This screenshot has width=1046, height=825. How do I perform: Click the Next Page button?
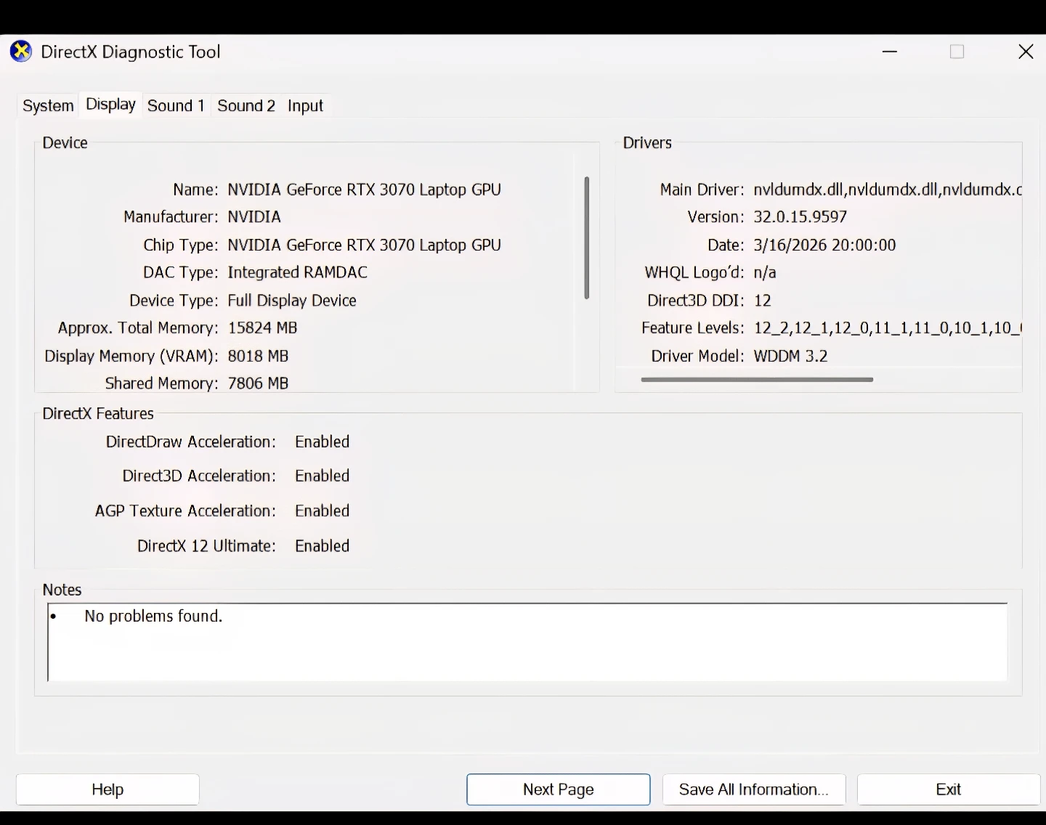(x=558, y=789)
